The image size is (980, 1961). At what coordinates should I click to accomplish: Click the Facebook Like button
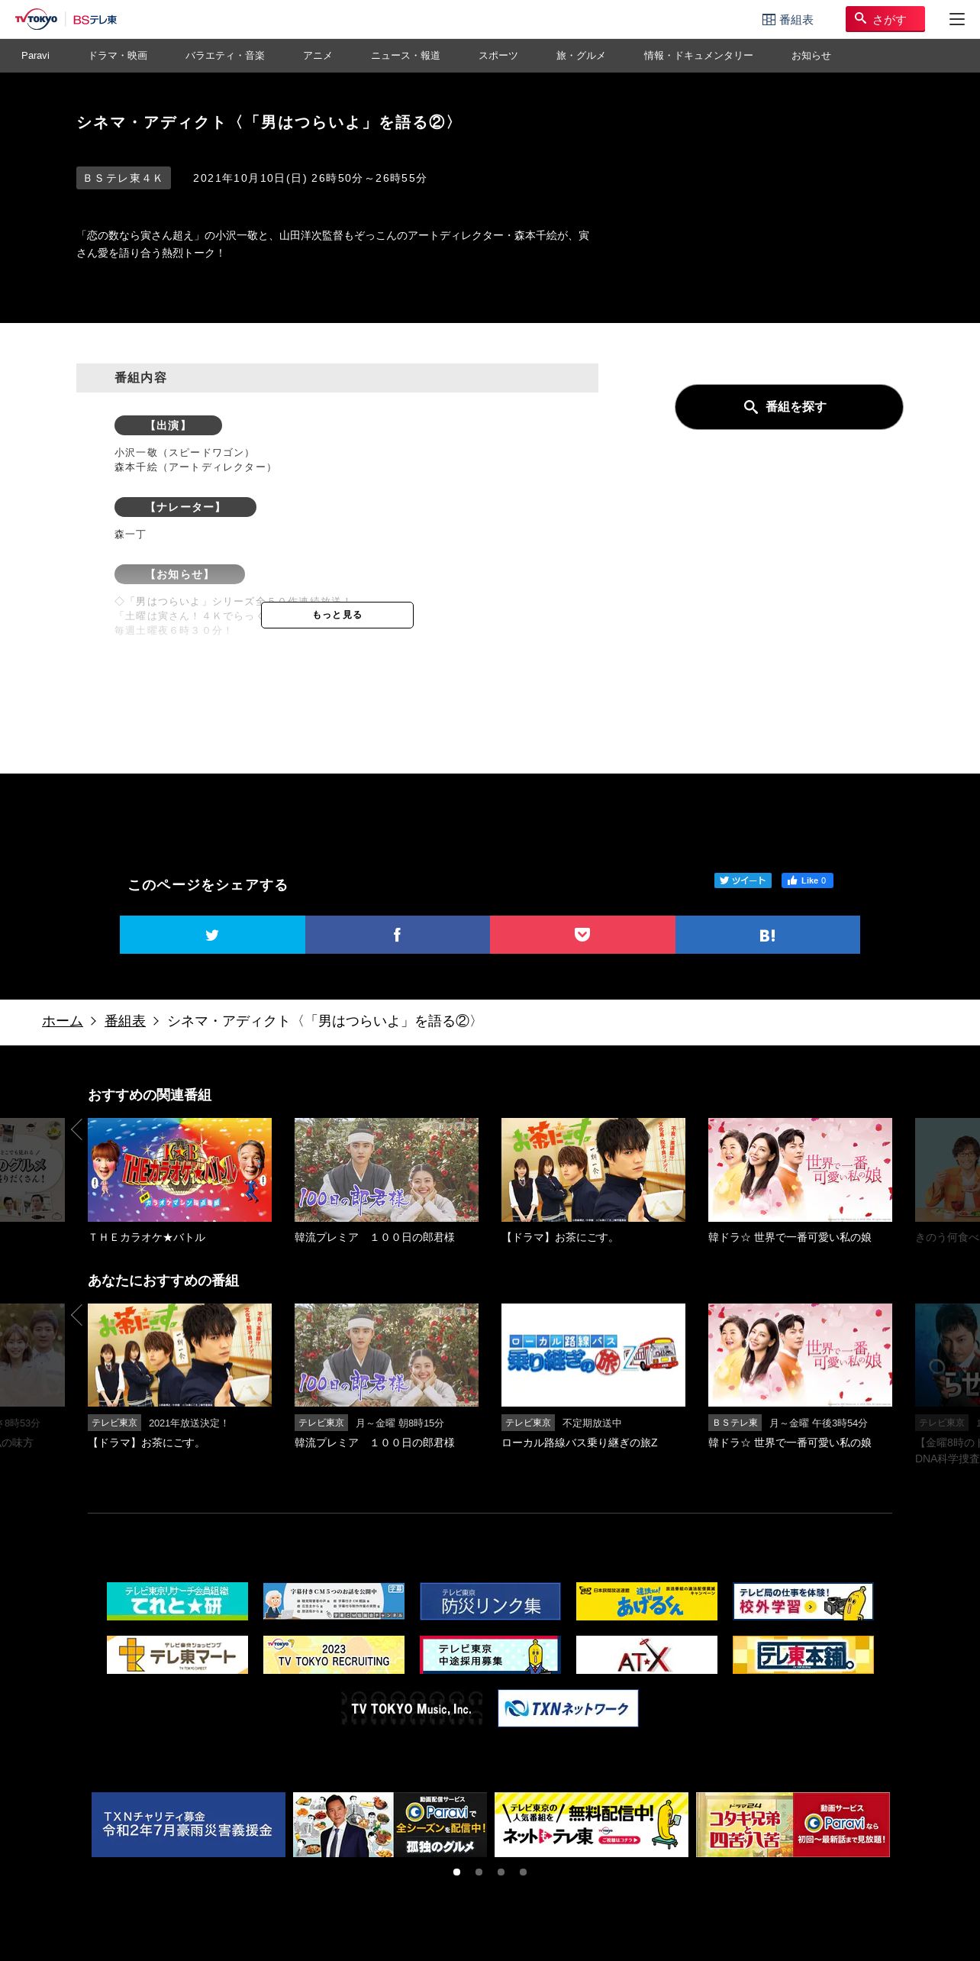point(808,880)
